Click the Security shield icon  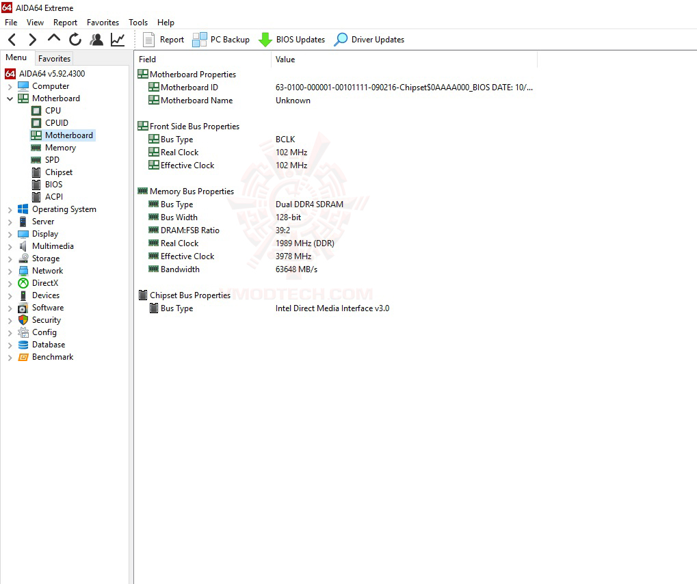[23, 320]
